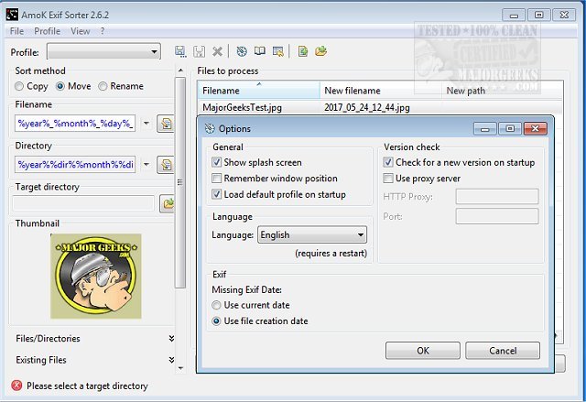The image size is (586, 402).
Task: Click the Add files toolbar icon
Action: point(303,51)
